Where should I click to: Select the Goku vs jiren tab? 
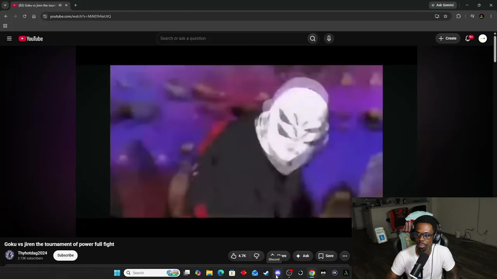click(x=37, y=5)
